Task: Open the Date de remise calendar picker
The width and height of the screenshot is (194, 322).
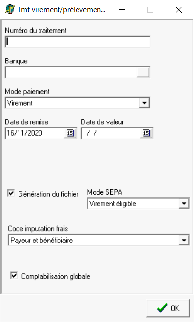Action: 70,133
